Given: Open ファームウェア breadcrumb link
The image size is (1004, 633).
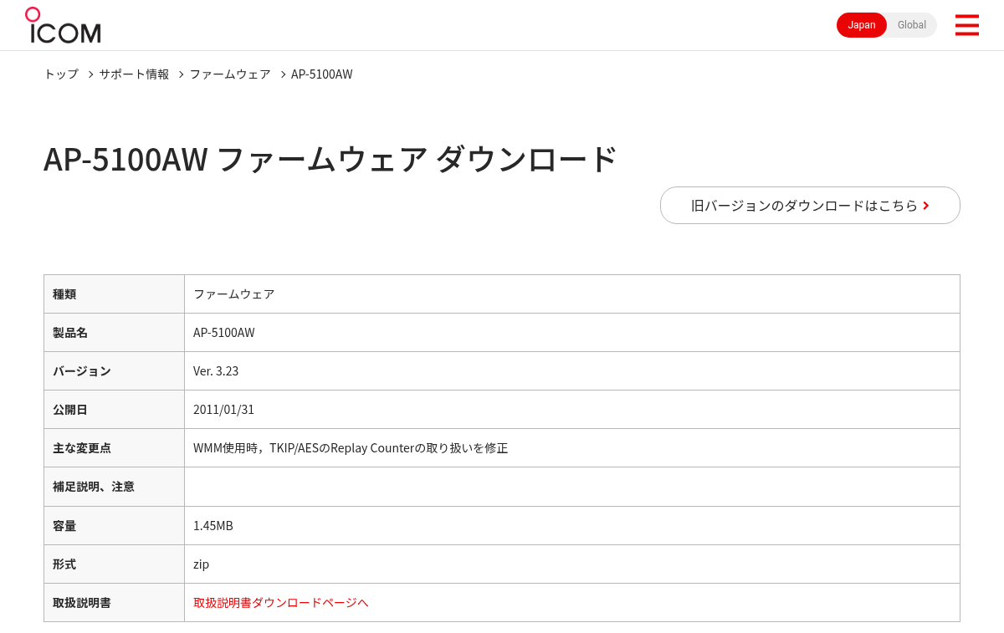Looking at the screenshot, I should pyautogui.click(x=230, y=74).
